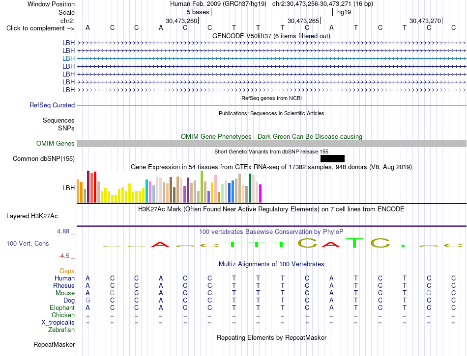This screenshot has height=356, width=467.
Task: Open the Publications: Sequences in Scientific Articles title
Action: tap(271, 113)
